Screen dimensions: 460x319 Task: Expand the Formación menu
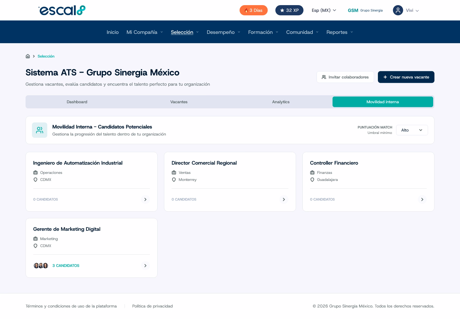tap(263, 32)
